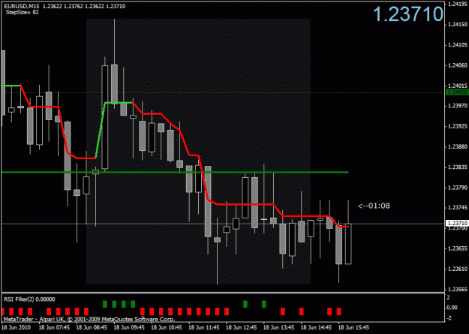The image size is (469, 334).
Task: Click the 18 Jun 15:45 time label
Action: tap(353, 327)
